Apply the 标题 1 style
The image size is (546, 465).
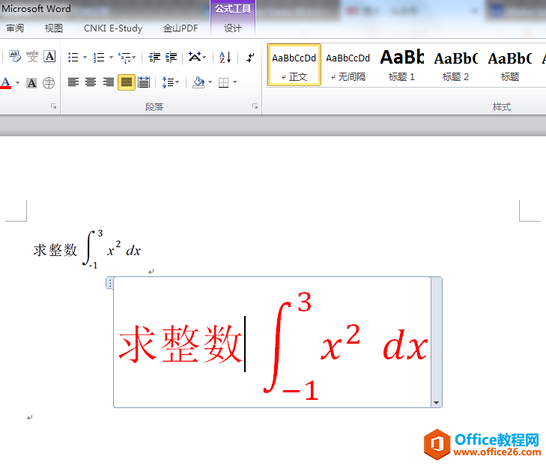pyautogui.click(x=402, y=64)
